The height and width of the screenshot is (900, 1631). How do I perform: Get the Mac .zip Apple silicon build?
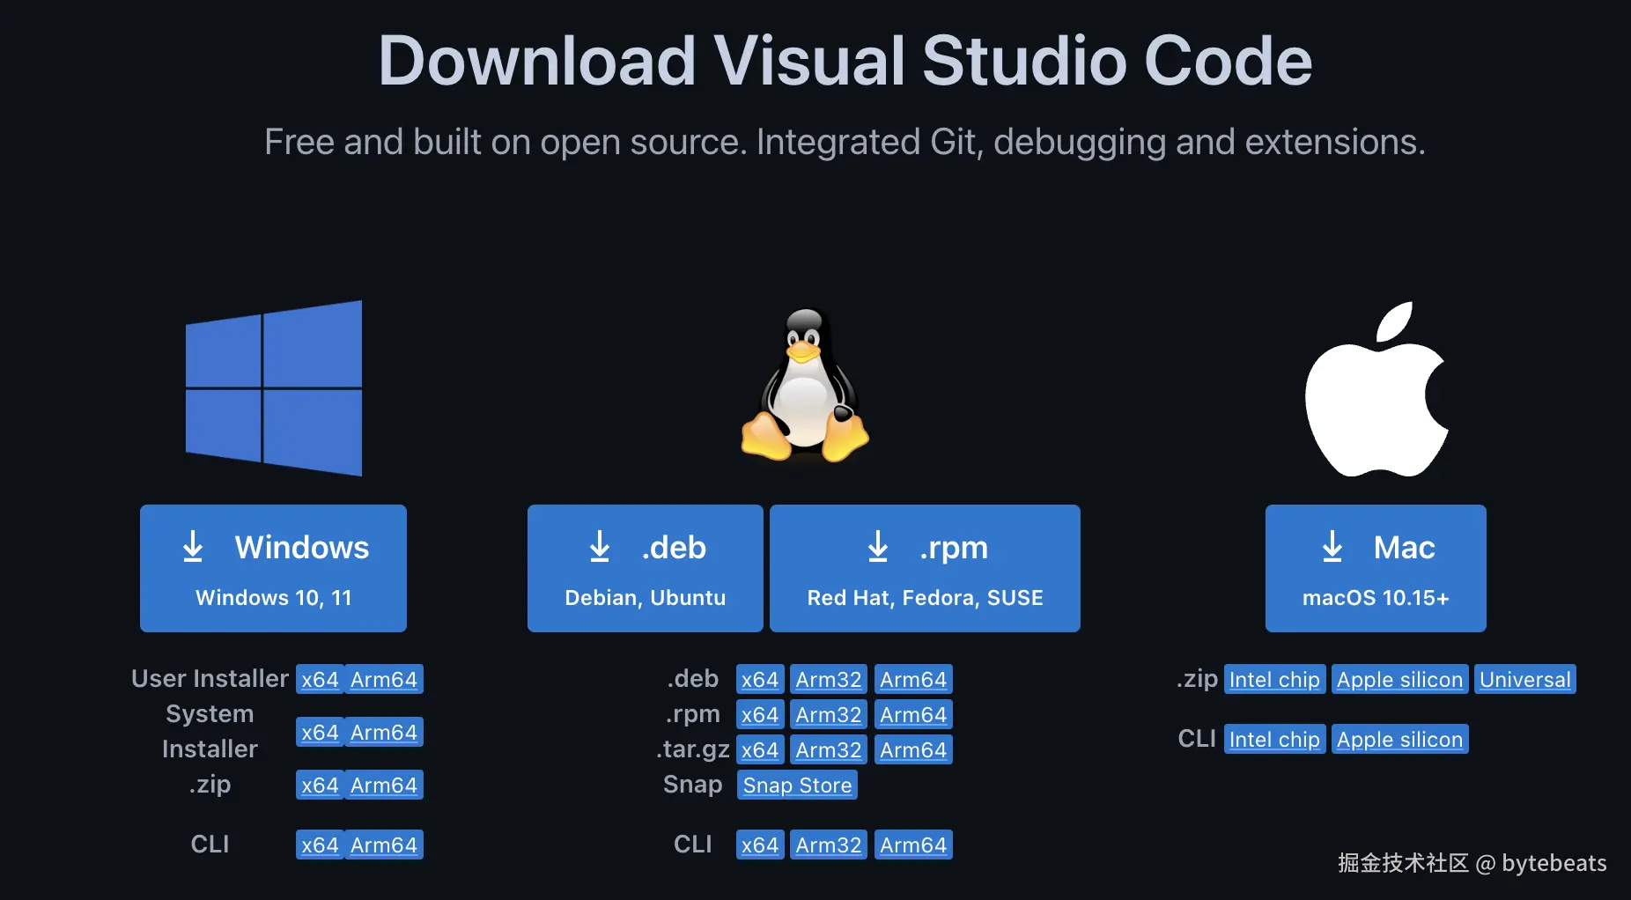click(x=1399, y=680)
